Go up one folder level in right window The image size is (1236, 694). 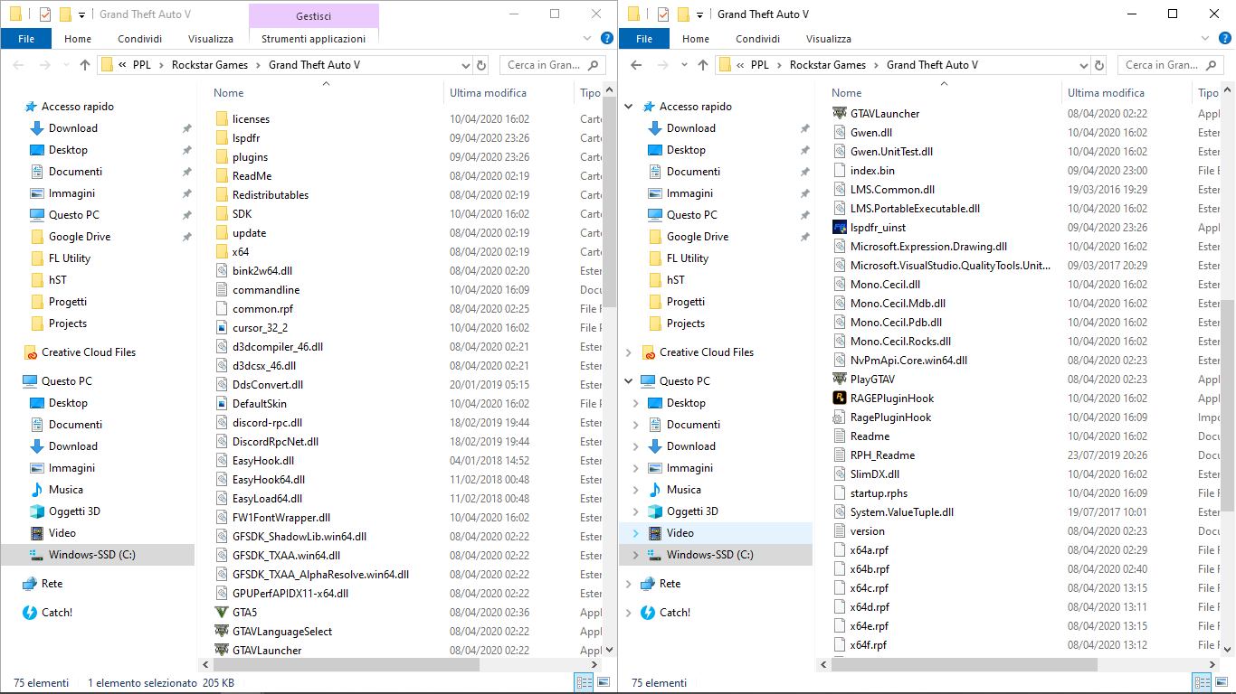[x=703, y=65]
